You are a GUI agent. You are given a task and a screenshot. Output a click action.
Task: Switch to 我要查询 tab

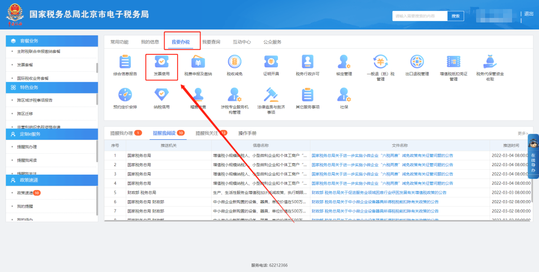coord(211,42)
